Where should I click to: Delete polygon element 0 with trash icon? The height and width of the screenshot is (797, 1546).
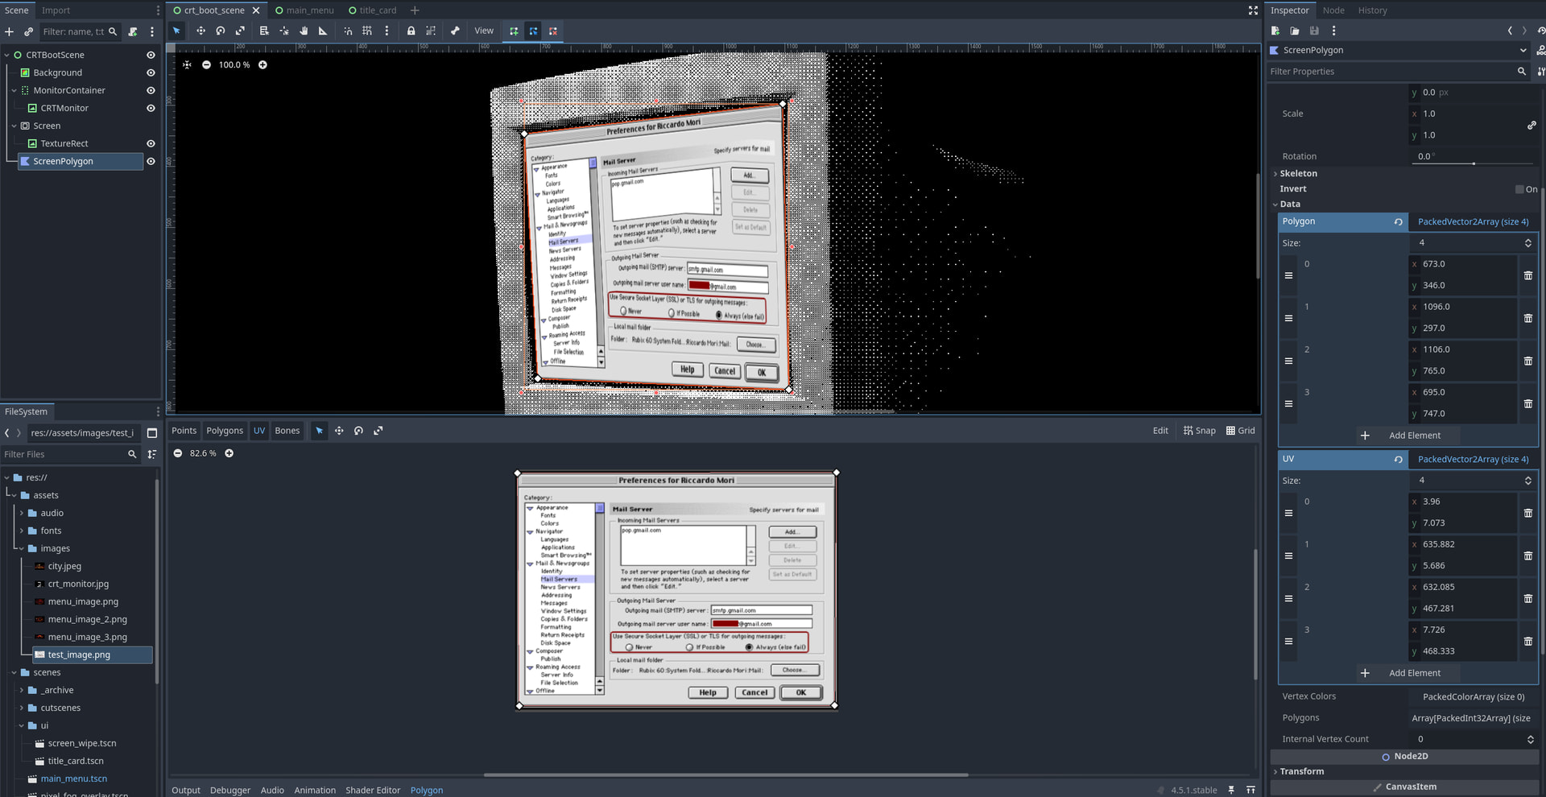[1527, 275]
